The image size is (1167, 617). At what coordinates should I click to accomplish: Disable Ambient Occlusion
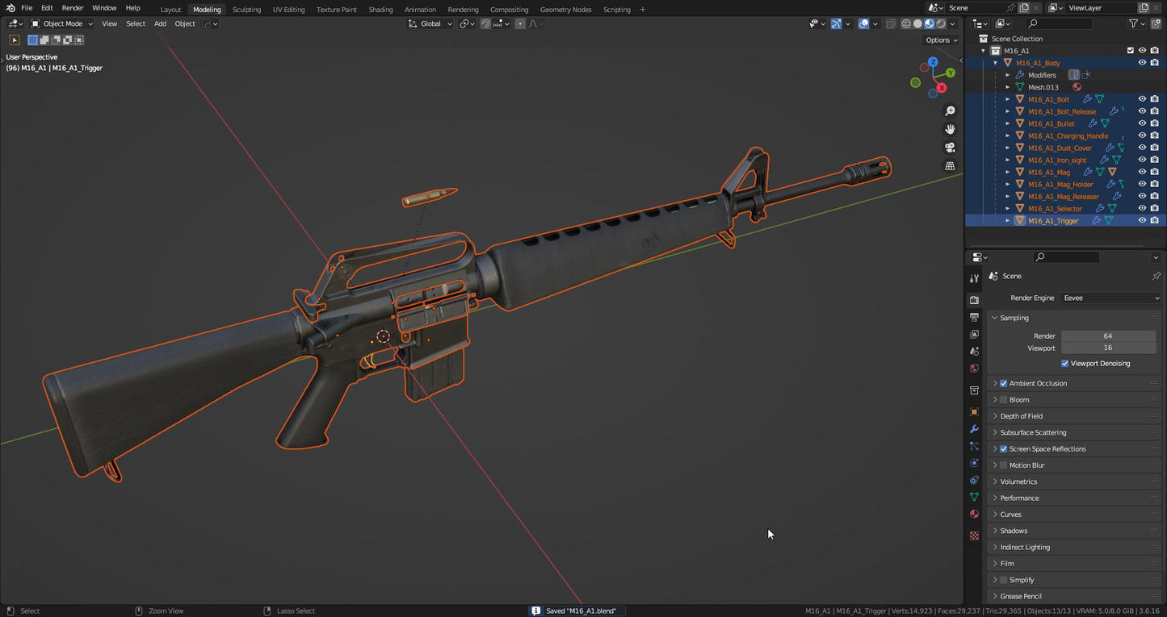coord(1003,383)
